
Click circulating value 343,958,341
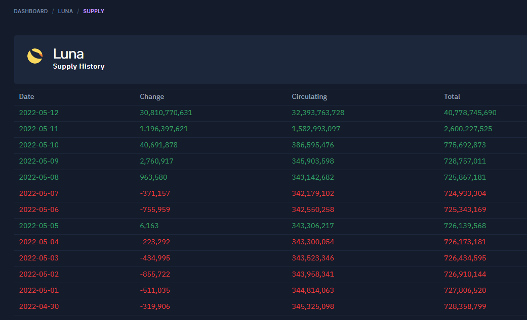tap(313, 274)
